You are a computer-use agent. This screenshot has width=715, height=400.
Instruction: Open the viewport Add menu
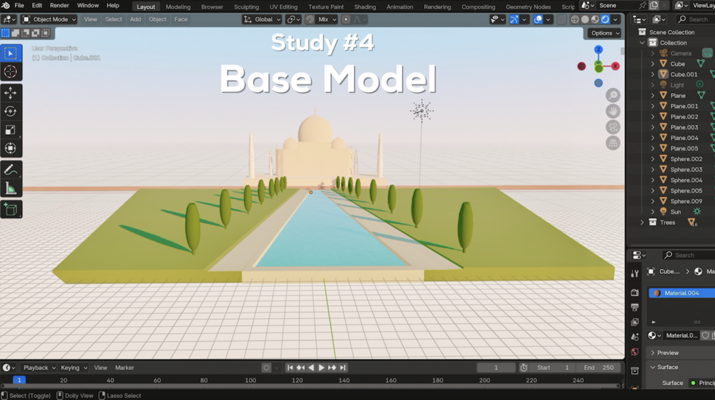tap(135, 20)
